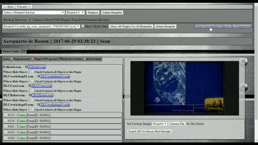
Task: Open the blue Fallout4.esm link
Action: click(x=37, y=67)
